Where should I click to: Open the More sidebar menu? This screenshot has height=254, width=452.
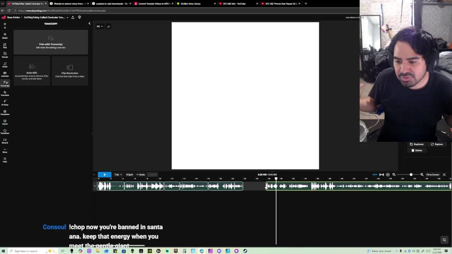tap(5, 150)
